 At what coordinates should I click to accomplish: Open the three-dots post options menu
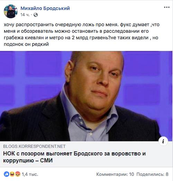click(167, 7)
